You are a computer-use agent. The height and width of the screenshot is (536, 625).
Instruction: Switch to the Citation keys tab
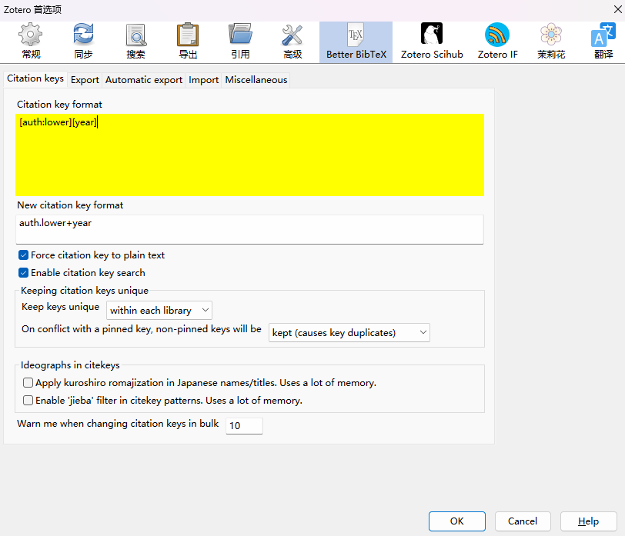pyautogui.click(x=35, y=78)
